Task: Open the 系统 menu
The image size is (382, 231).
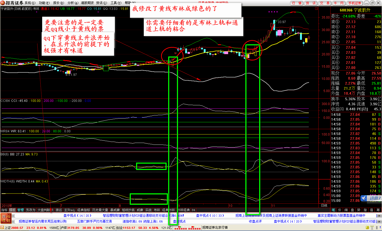Action: pyautogui.click(x=30, y=3)
